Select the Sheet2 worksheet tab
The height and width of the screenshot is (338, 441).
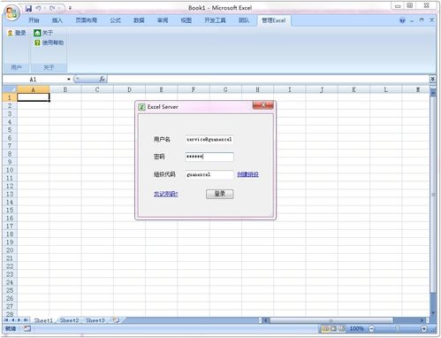[x=70, y=320]
